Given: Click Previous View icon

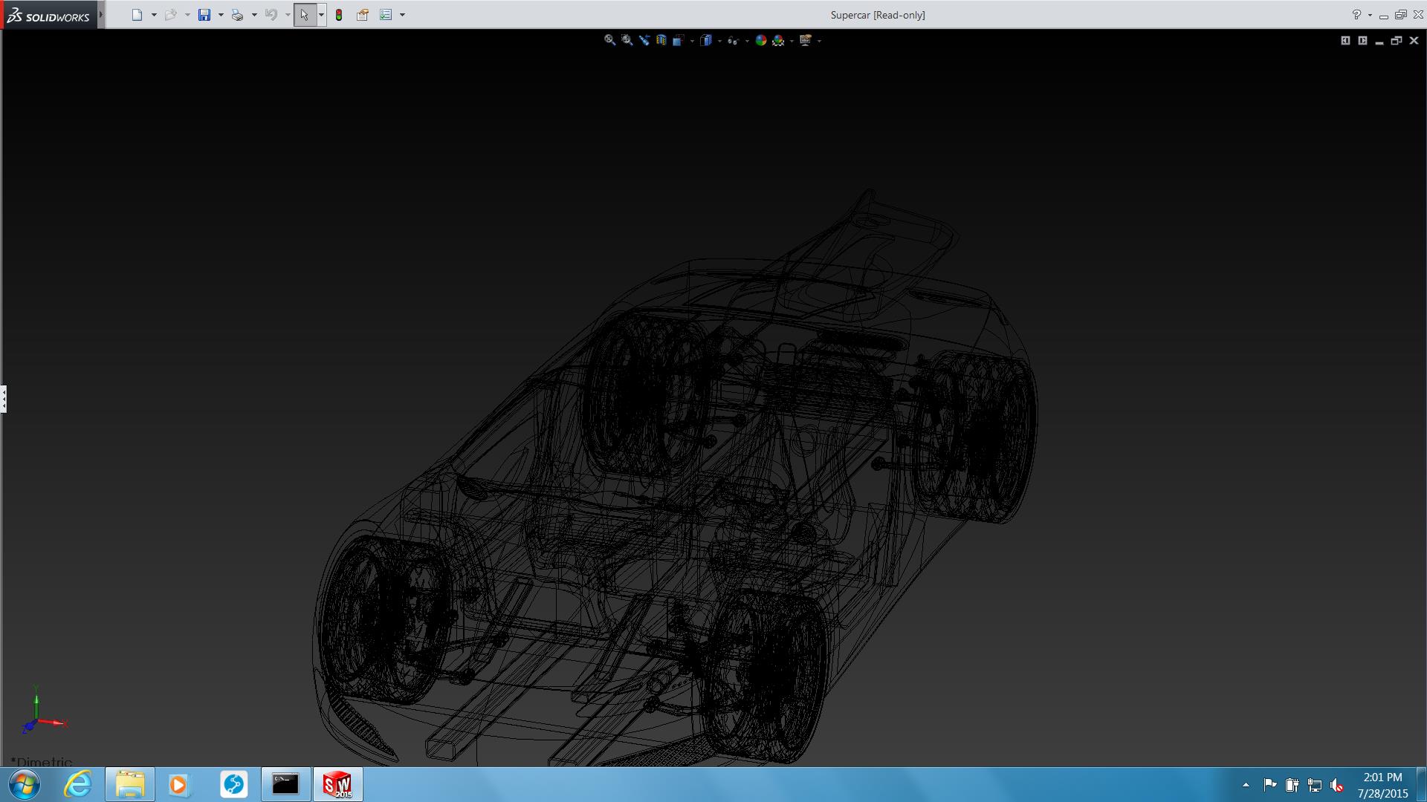Looking at the screenshot, I should click(644, 40).
